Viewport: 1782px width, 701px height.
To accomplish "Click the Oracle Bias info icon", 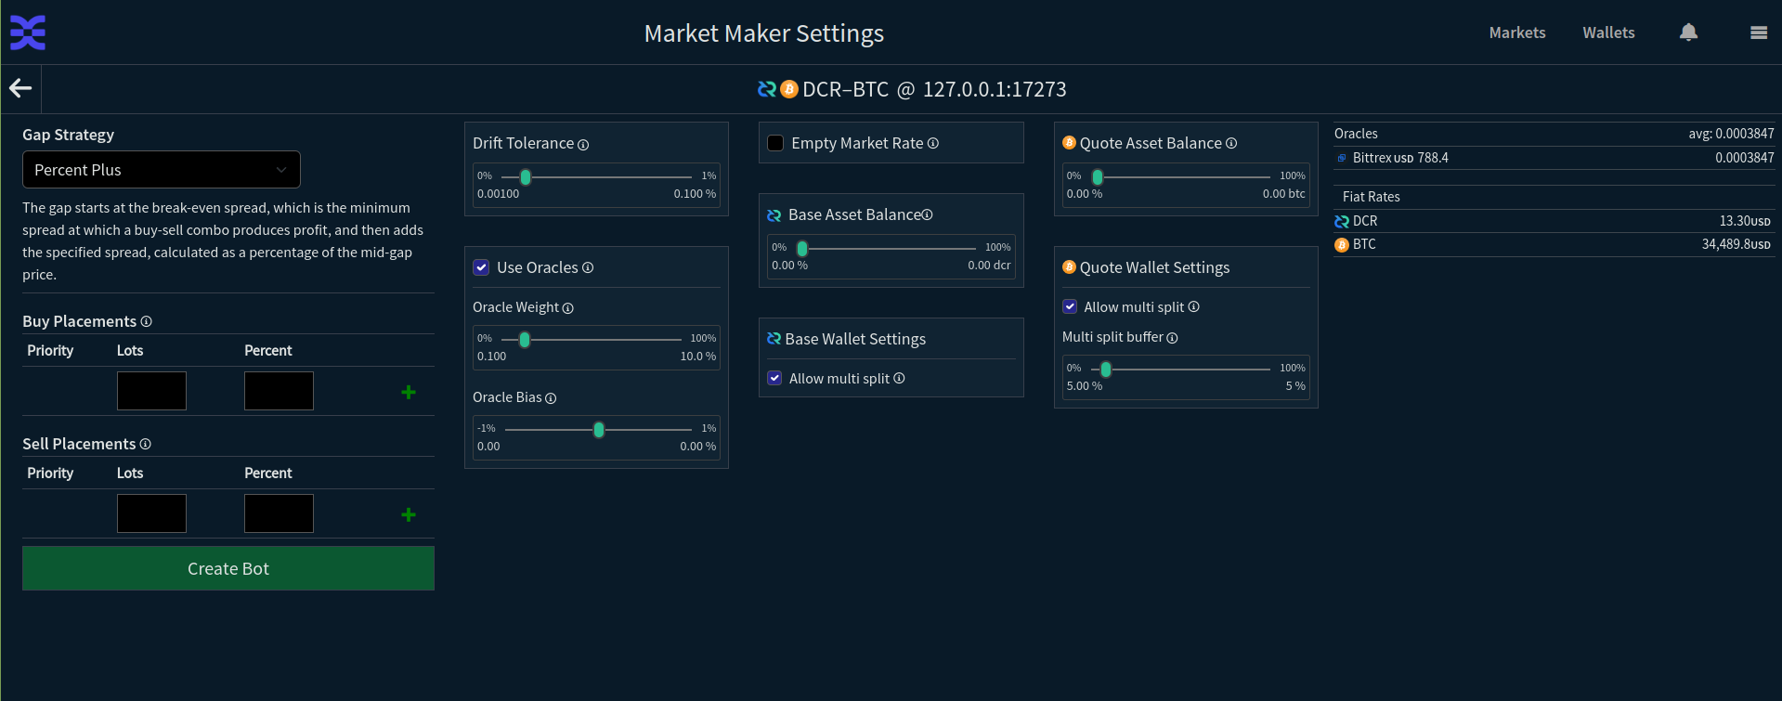I will [x=551, y=398].
